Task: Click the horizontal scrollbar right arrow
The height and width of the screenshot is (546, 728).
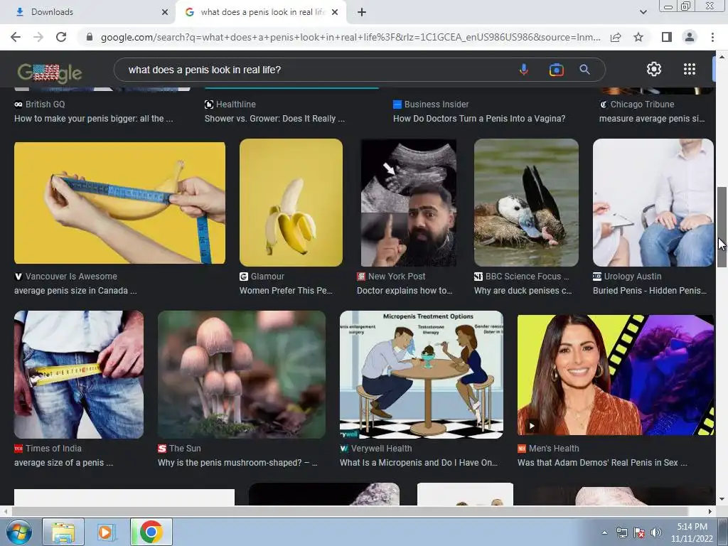Action: click(710, 511)
